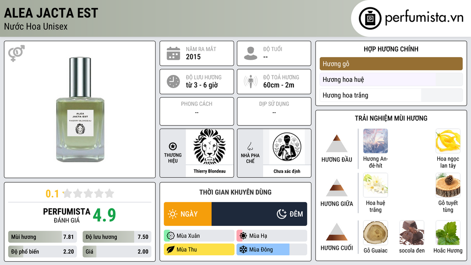Image resolution: width=471 pixels, height=265 pixels.
Task: Click the Thời gian khuyên dùng heading
Action: (235, 192)
